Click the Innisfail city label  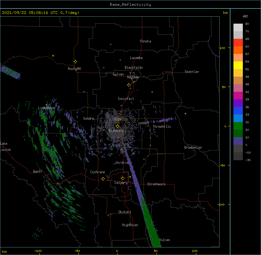pos(126,99)
